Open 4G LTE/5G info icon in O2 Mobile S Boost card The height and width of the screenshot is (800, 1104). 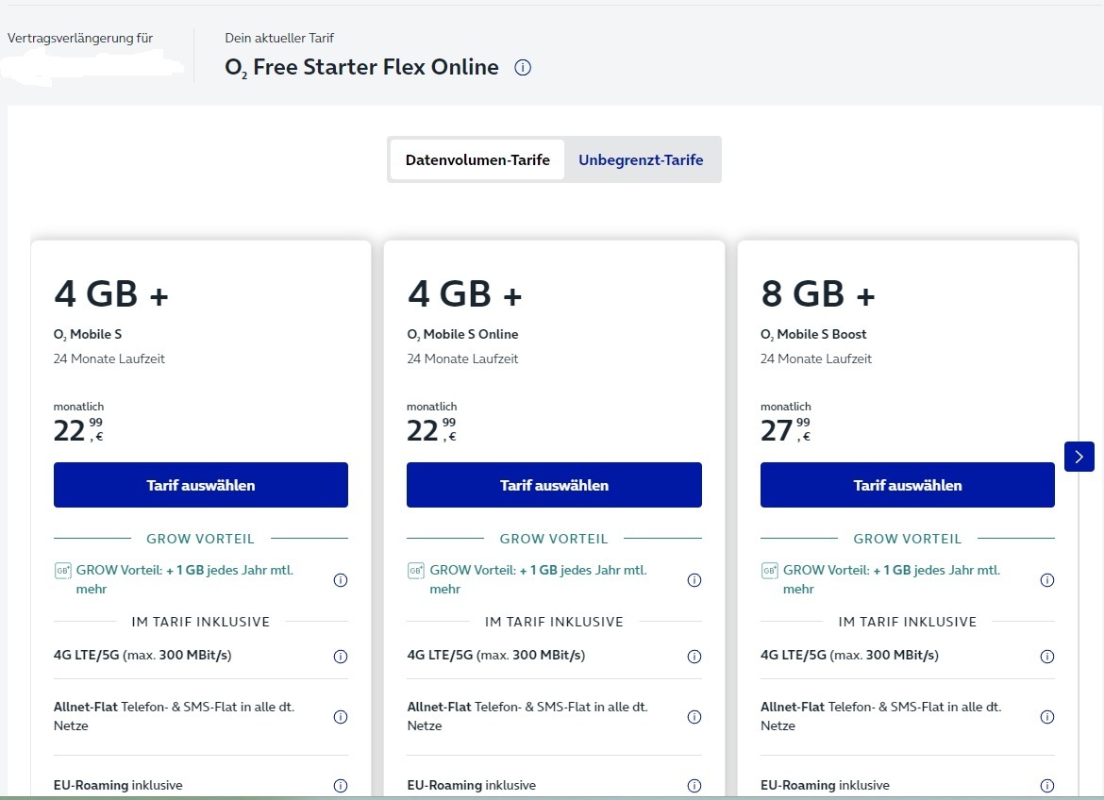point(1047,657)
